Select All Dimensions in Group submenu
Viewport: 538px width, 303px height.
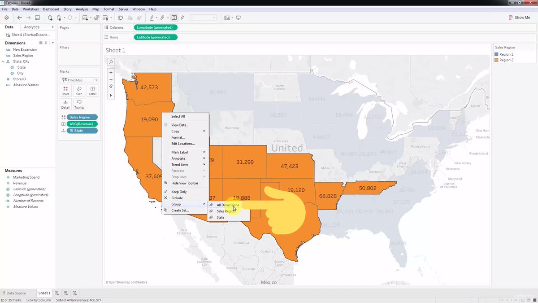tap(228, 205)
